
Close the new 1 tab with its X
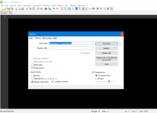pos(10,13)
